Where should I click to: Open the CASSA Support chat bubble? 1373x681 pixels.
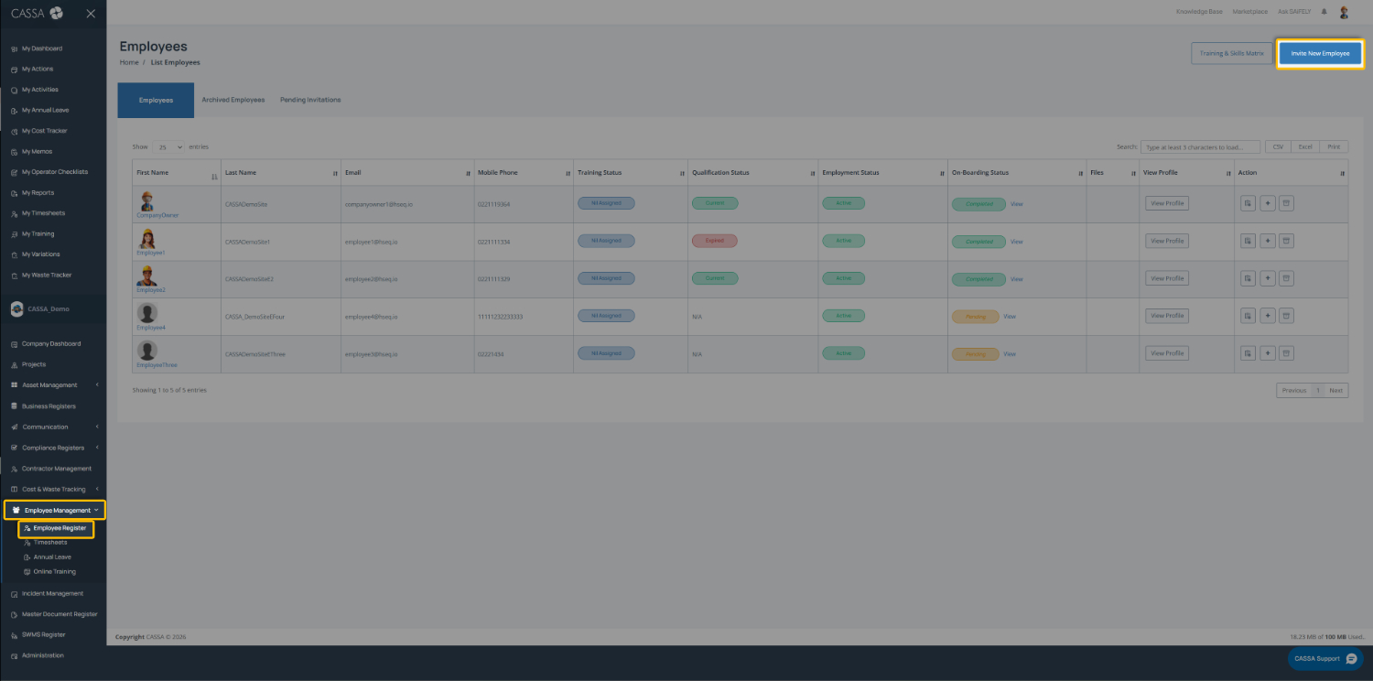click(x=1324, y=658)
